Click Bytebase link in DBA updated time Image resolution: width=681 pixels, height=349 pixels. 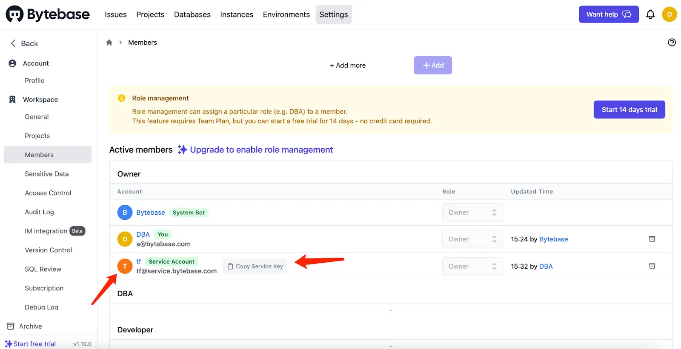(x=553, y=239)
